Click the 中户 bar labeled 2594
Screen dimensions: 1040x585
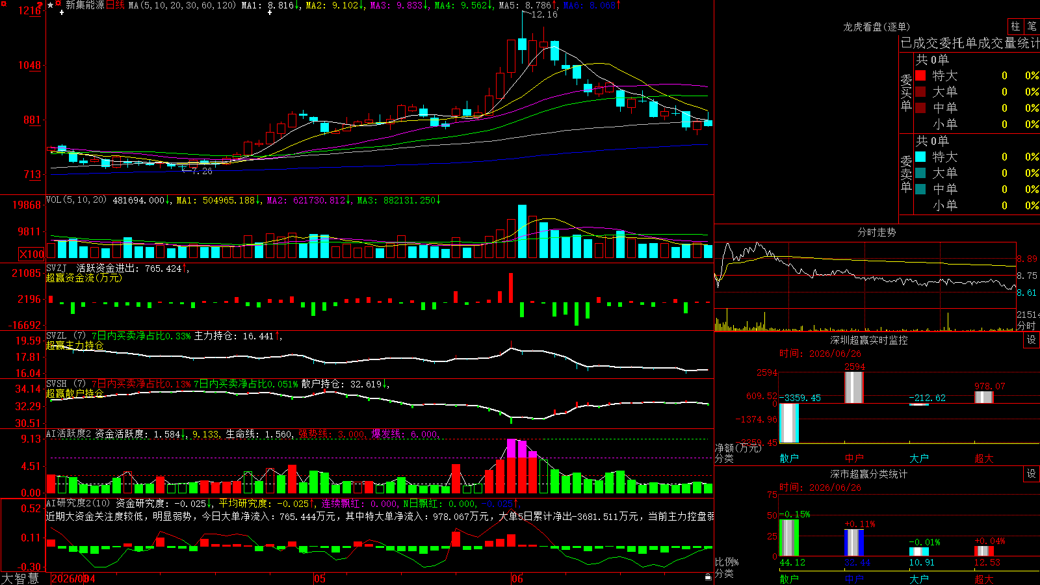pos(853,387)
